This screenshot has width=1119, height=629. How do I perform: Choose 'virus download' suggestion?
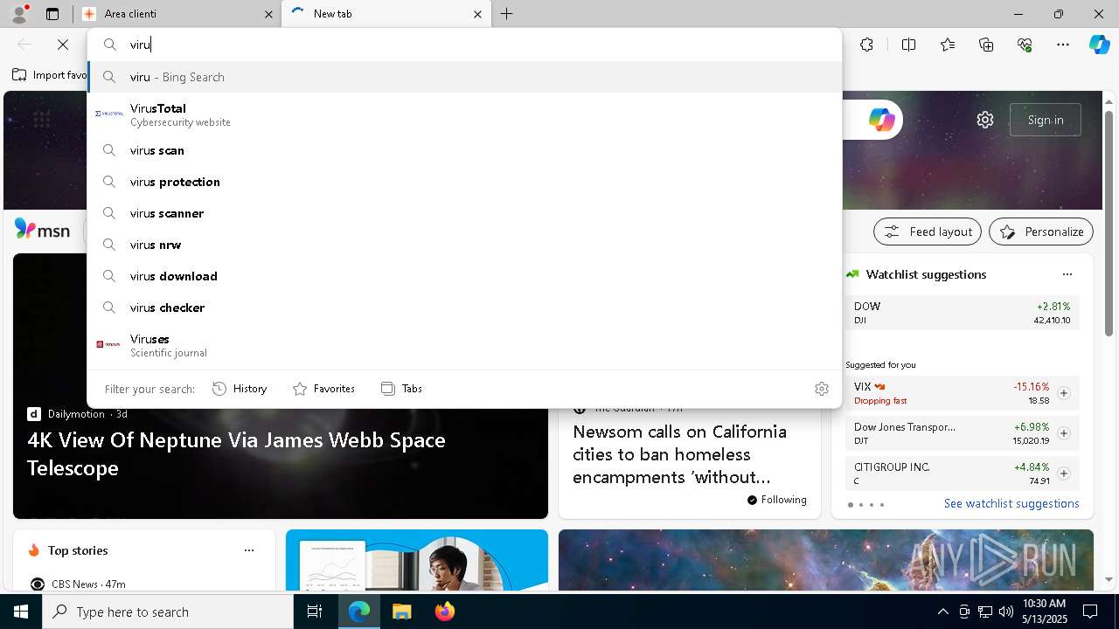pos(464,276)
